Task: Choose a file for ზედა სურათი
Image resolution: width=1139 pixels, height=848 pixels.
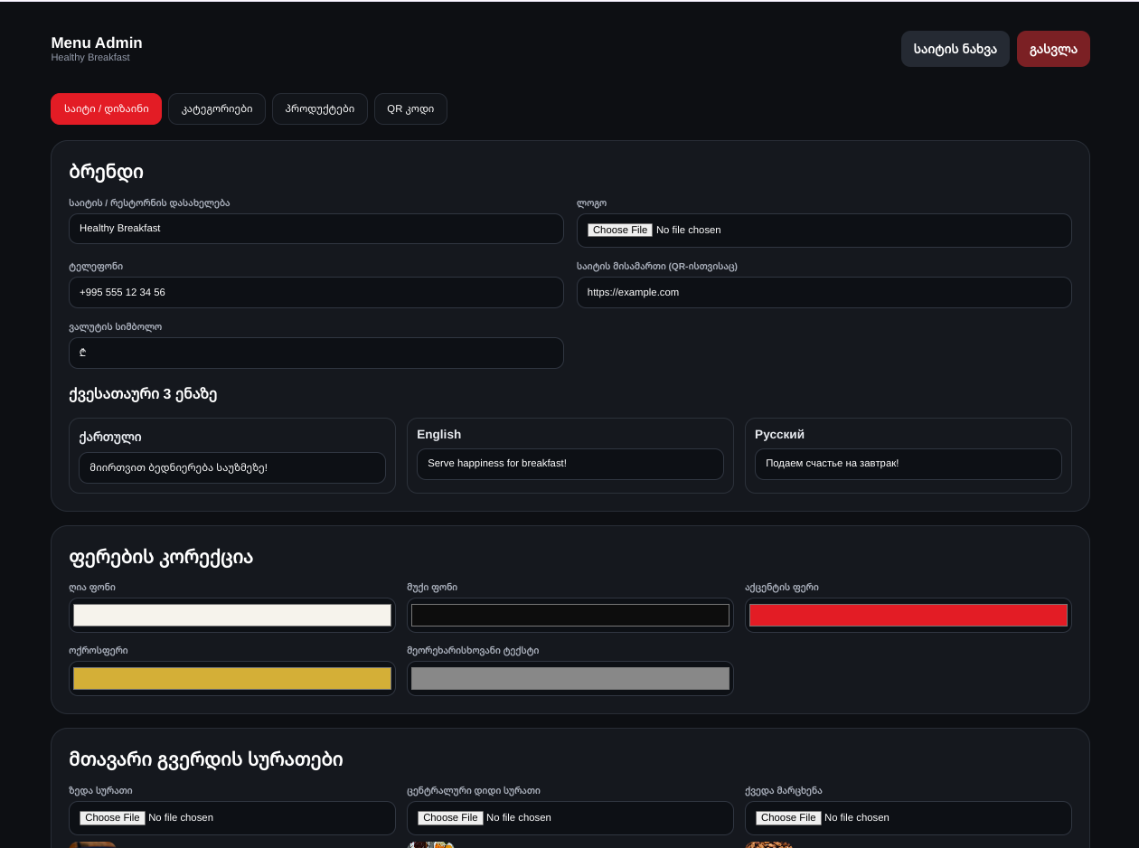Action: [112, 817]
